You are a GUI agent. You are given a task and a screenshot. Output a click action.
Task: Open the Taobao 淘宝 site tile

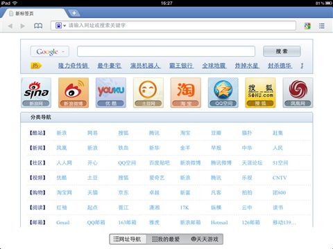coord(186,93)
